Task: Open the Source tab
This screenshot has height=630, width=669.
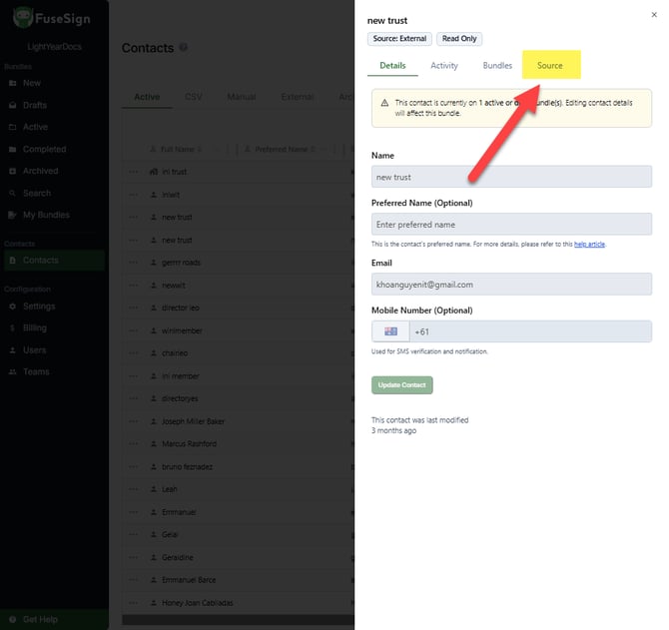Action: click(549, 65)
